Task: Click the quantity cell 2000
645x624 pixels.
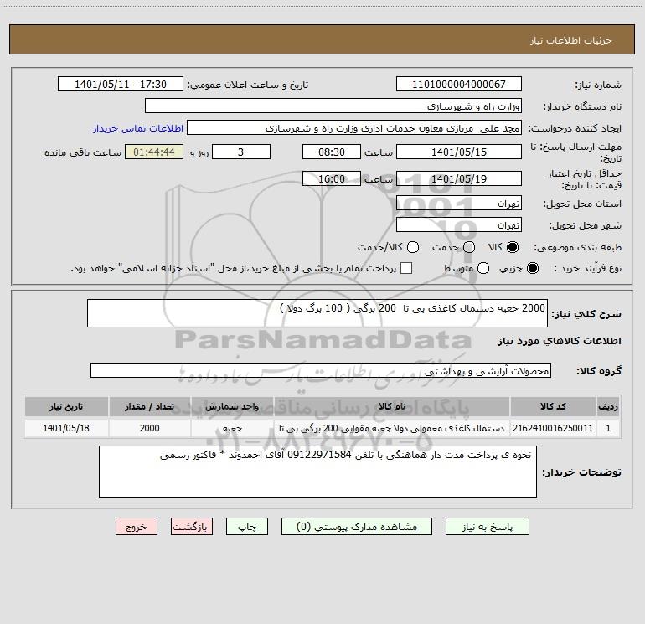Action: click(x=150, y=428)
